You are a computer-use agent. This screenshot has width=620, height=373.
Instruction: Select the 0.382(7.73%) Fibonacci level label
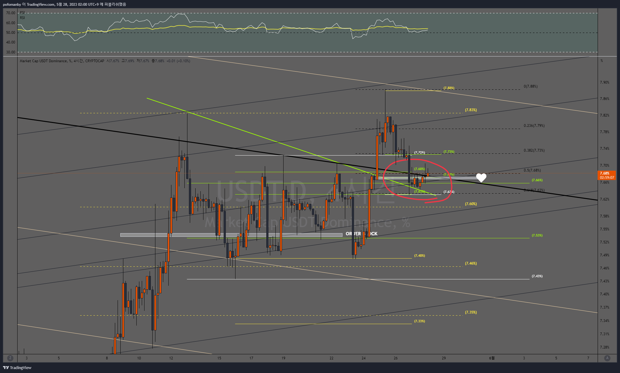534,150
